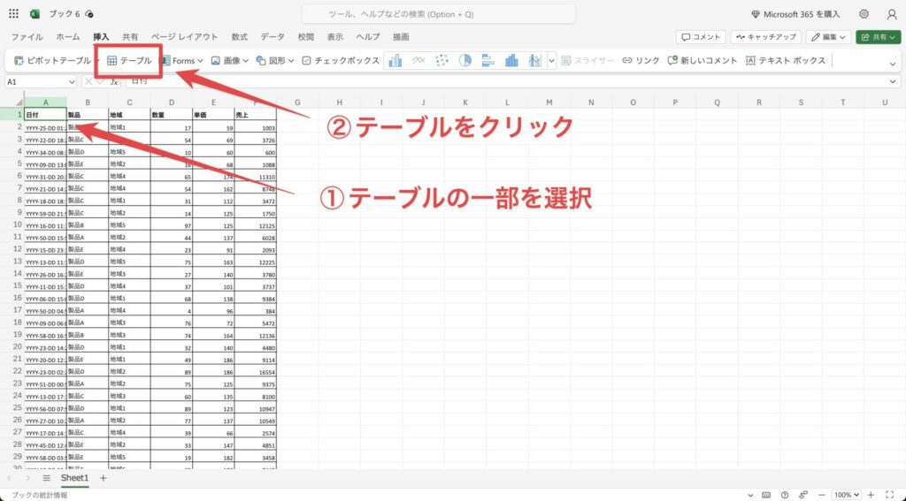
Task: Open the help question mark icon in status bar
Action: click(x=785, y=495)
